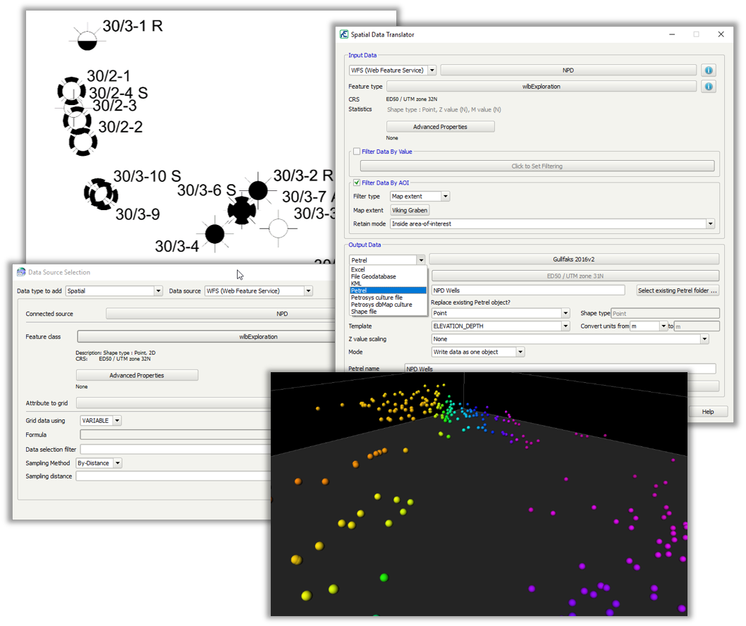Screen dimensions: 746x626
Task: Click the 30/3-4 well symbol on map
Action: tap(214, 233)
